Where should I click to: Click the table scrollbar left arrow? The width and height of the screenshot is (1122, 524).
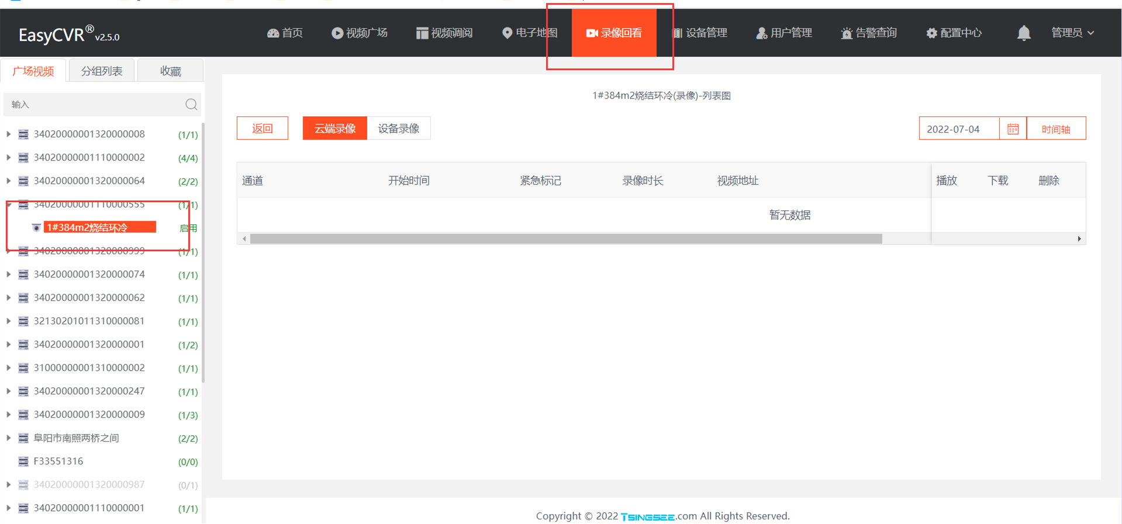[x=244, y=239]
